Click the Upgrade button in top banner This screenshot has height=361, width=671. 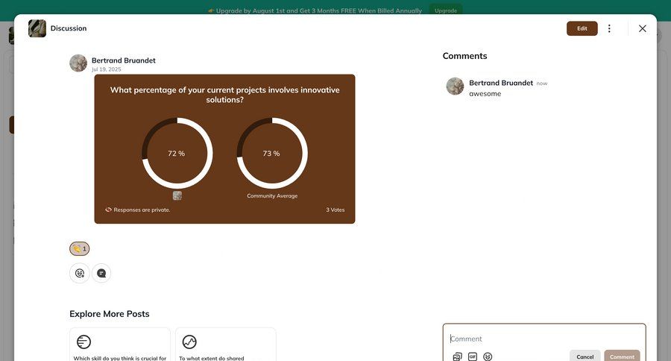tap(446, 10)
